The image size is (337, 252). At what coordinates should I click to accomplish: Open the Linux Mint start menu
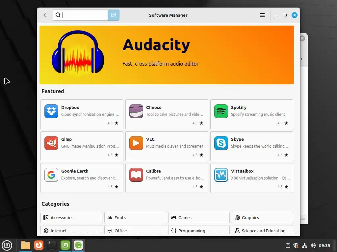[7, 245]
